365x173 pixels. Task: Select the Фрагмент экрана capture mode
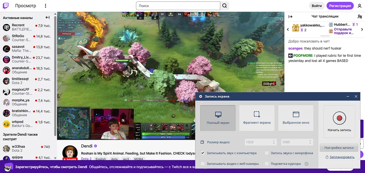257,118
